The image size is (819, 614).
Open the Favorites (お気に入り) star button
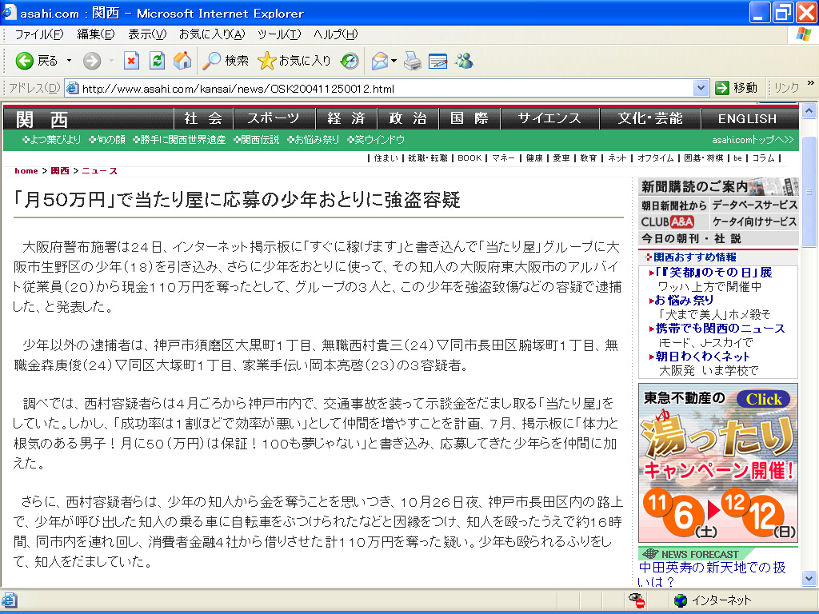pos(294,61)
